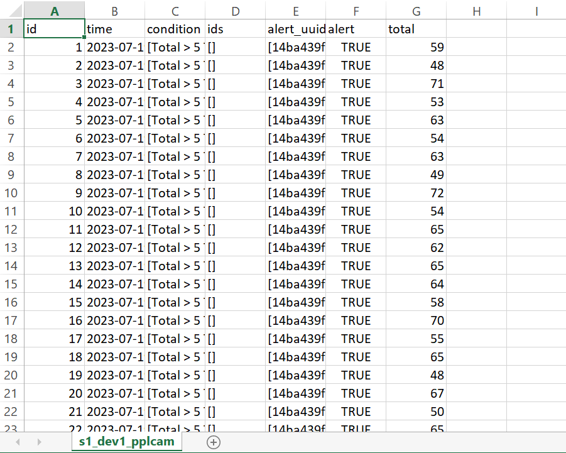The width and height of the screenshot is (566, 453).
Task: Click the 'condition' header cell
Action: 175,29
